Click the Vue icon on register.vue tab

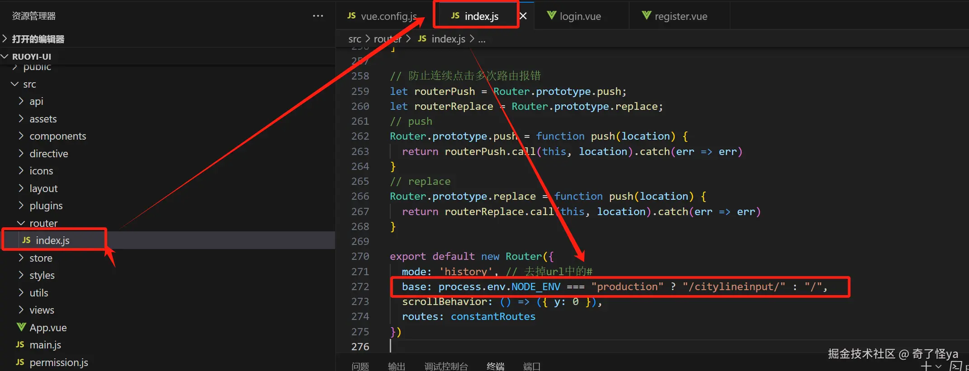647,15
